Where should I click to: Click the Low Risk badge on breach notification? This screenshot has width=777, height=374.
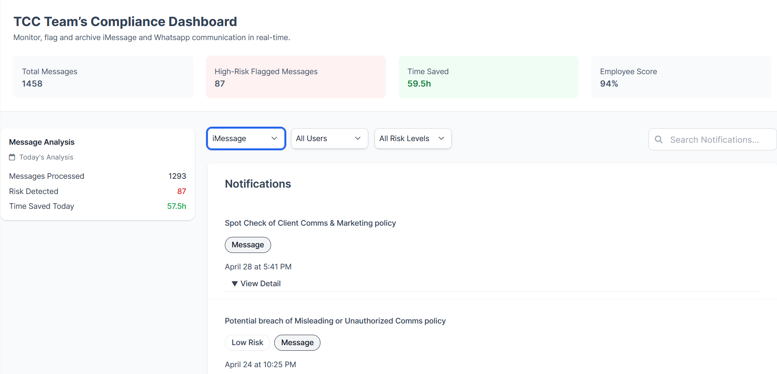pyautogui.click(x=247, y=343)
